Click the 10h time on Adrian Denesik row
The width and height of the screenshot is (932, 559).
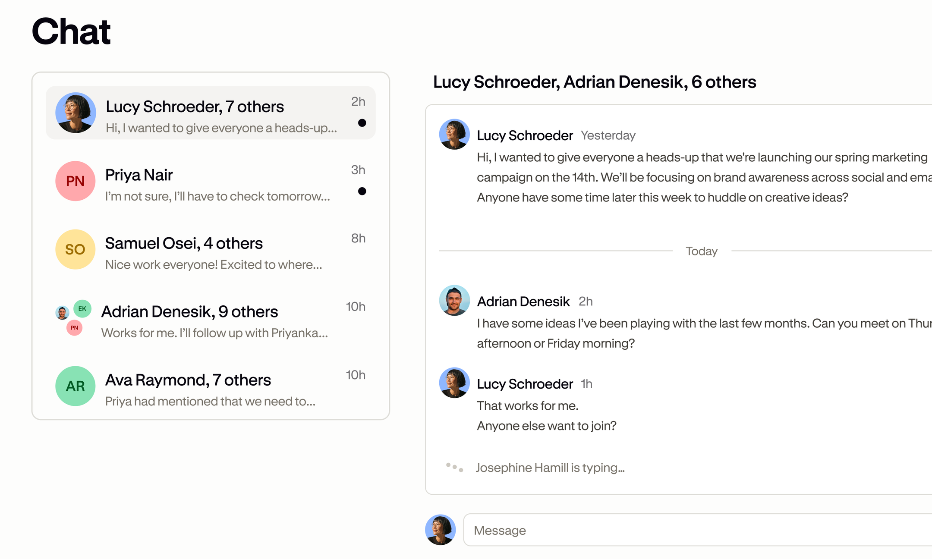coord(356,307)
